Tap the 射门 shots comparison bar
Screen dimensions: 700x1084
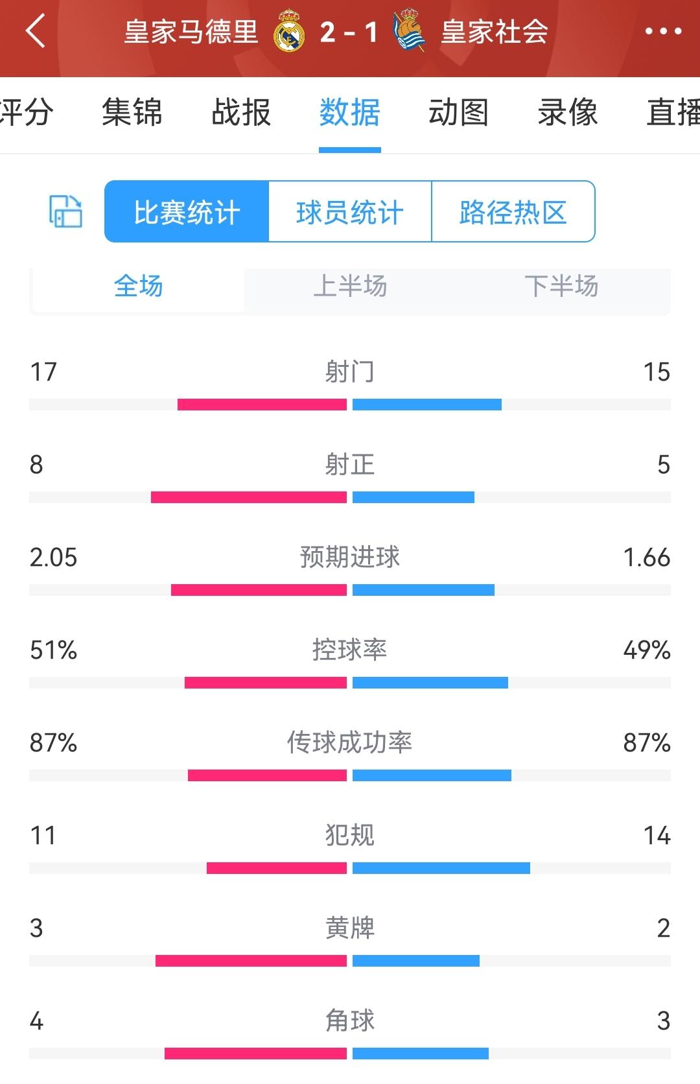tap(350, 405)
